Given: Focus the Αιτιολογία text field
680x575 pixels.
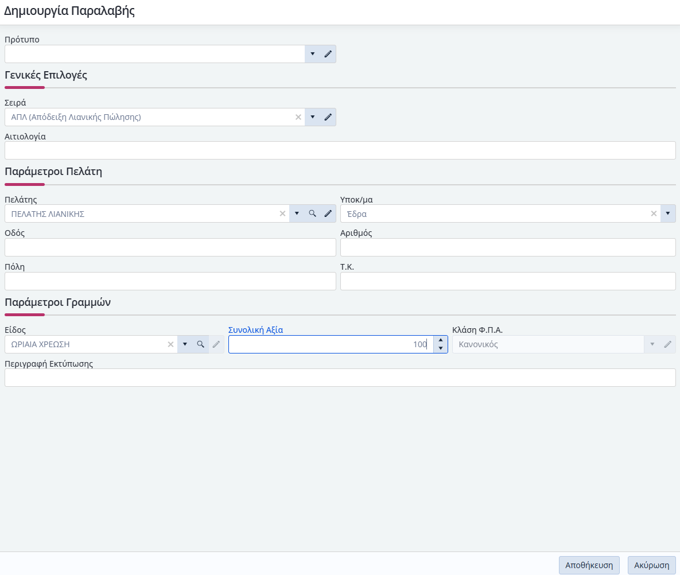Looking at the screenshot, I should [340, 150].
